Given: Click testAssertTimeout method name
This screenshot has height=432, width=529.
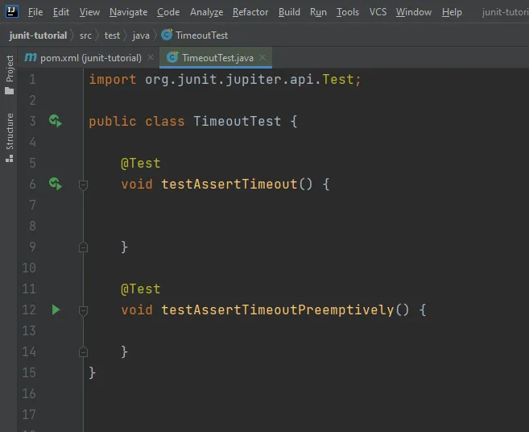Looking at the screenshot, I should click(x=229, y=185).
